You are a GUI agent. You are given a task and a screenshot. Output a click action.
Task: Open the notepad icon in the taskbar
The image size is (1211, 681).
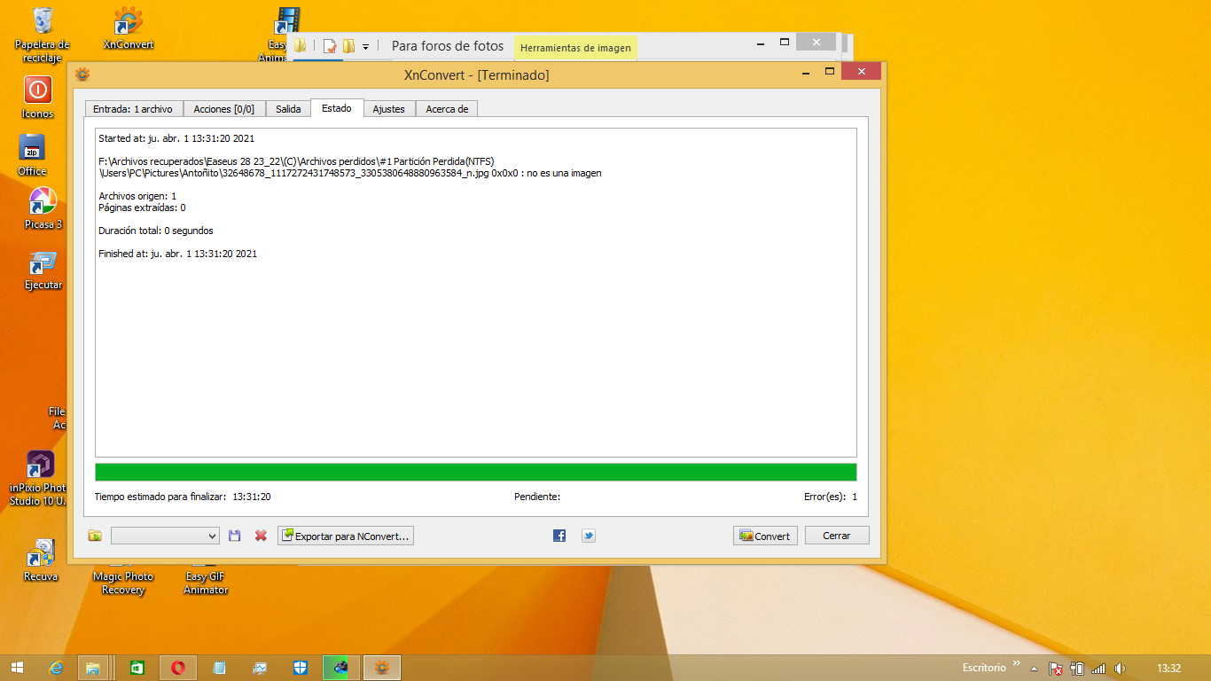[x=219, y=668]
